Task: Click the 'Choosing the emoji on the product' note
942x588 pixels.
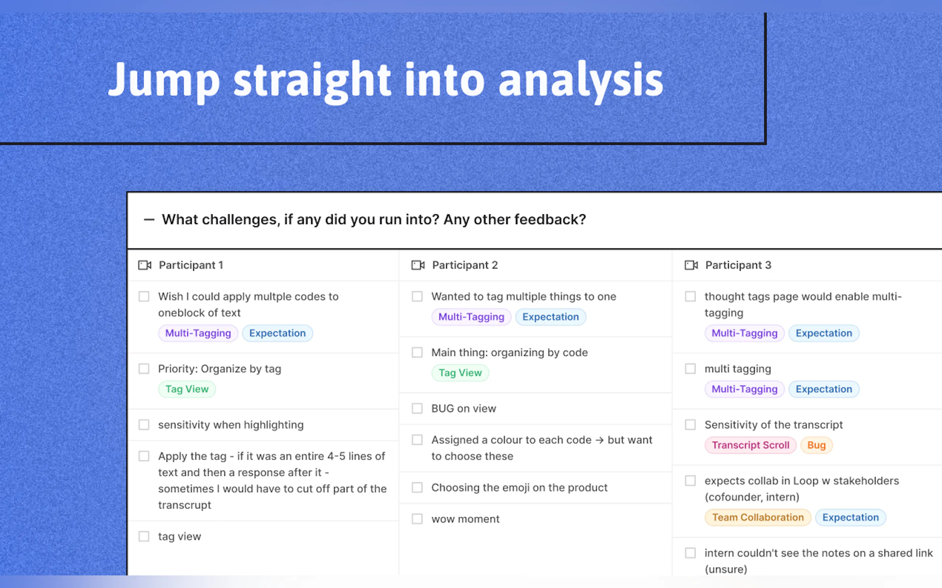Action: tap(519, 488)
